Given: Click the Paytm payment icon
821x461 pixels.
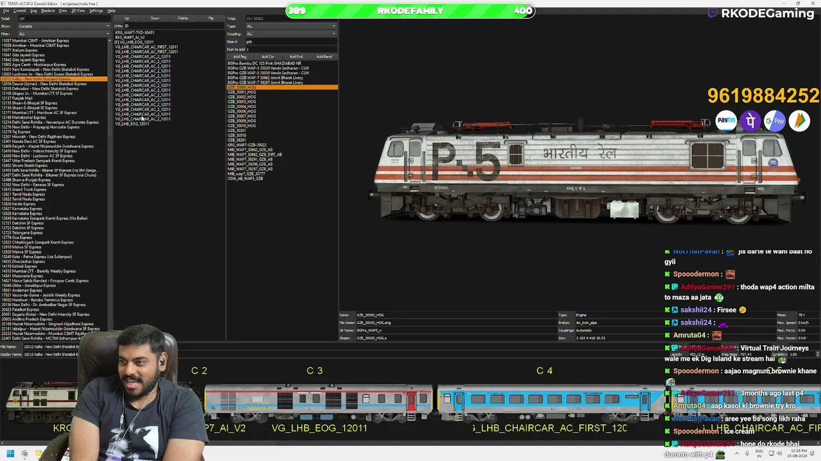Looking at the screenshot, I should pos(726,120).
